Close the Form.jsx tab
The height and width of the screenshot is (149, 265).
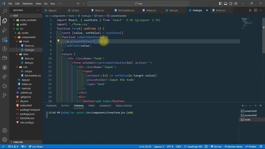(x=207, y=10)
